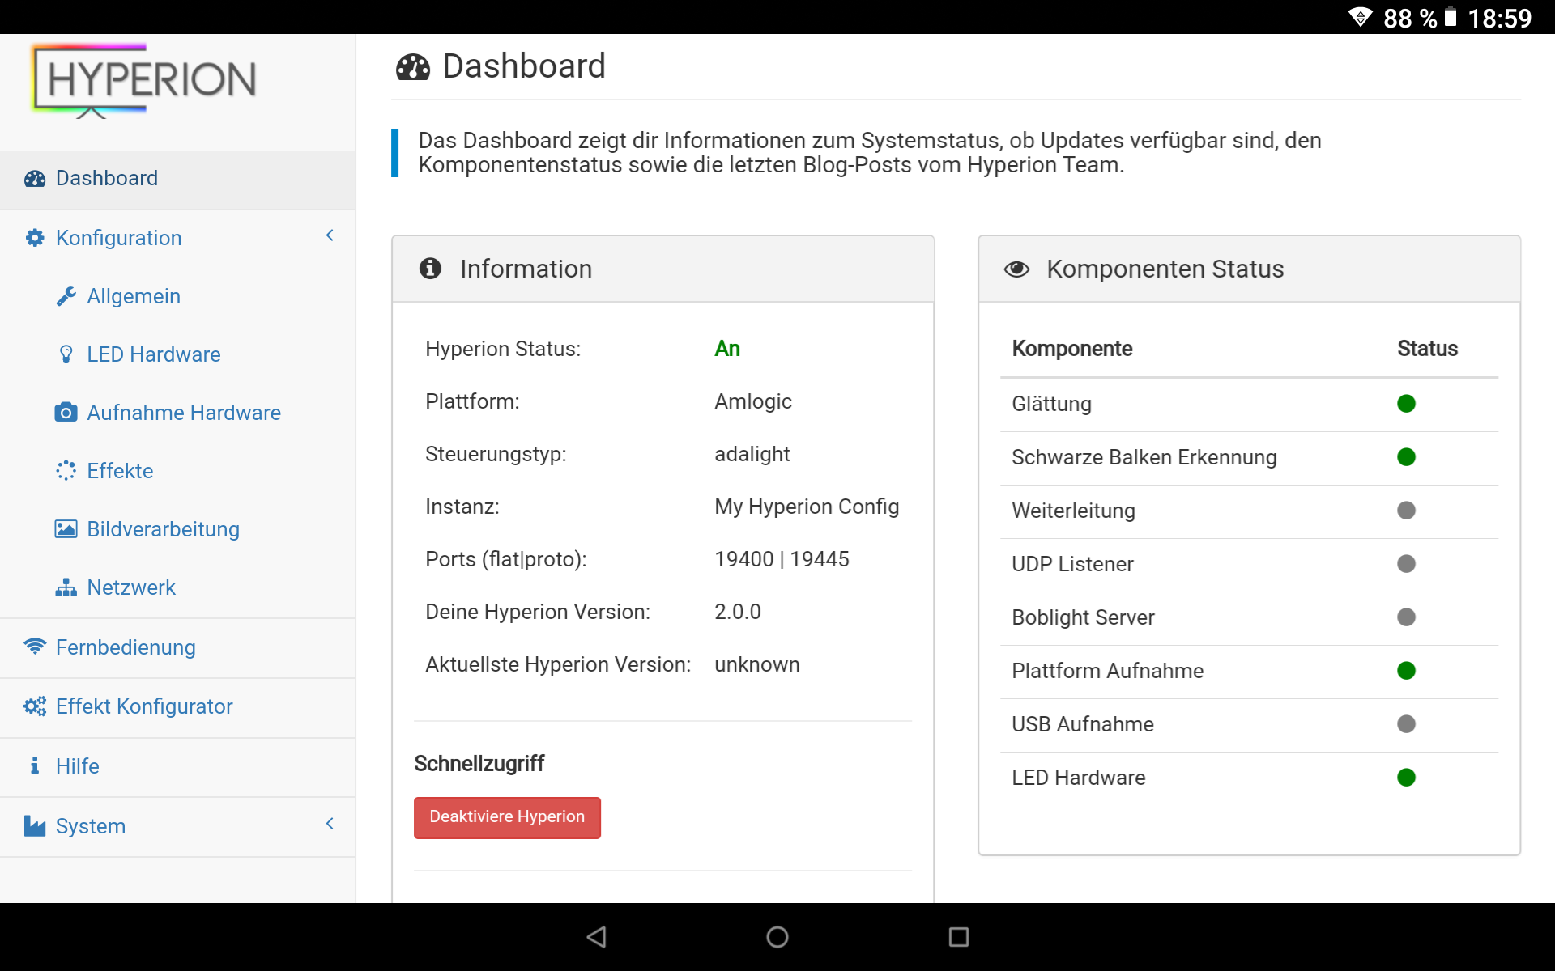Click 'My Hyperion Config' instance value
Image resolution: width=1555 pixels, height=971 pixels.
(x=807, y=507)
